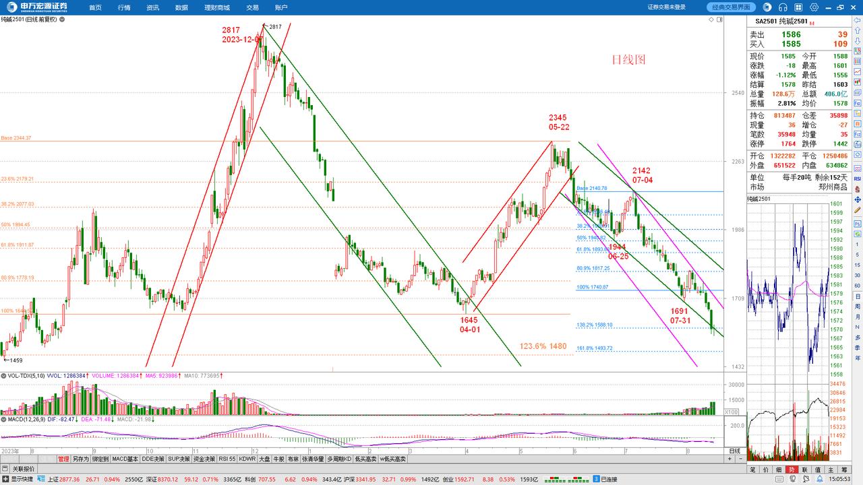Viewport: 863px width, 485px height.
Task: Click the blue icon before 已连接
Action: click(x=595, y=479)
